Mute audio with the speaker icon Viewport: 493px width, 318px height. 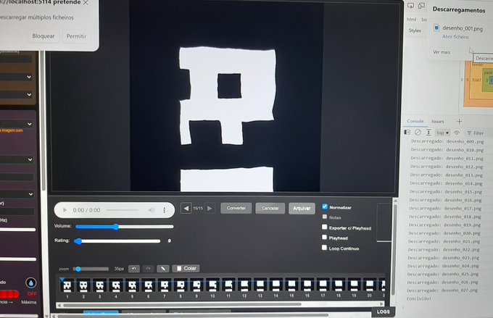152,210
